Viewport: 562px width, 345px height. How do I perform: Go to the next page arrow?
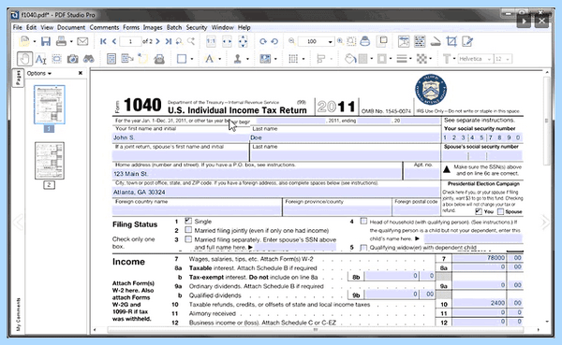tap(157, 41)
